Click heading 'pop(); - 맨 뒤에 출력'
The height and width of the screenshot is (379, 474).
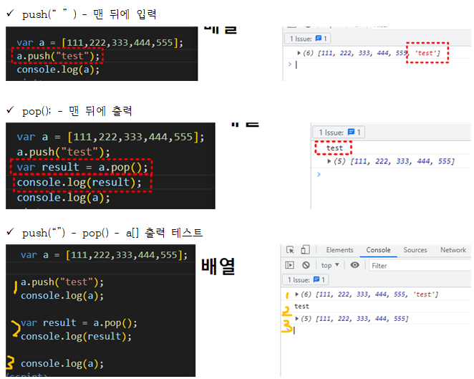pyautogui.click(x=77, y=111)
